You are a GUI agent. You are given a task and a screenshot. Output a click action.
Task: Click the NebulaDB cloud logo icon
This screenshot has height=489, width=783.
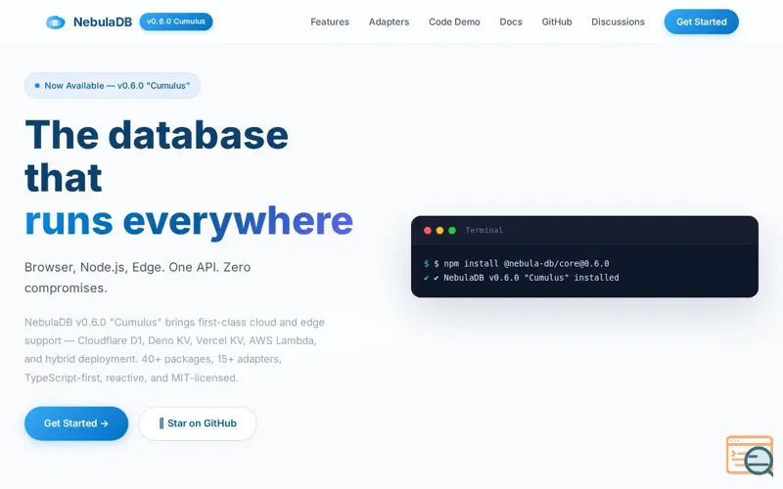click(x=56, y=22)
